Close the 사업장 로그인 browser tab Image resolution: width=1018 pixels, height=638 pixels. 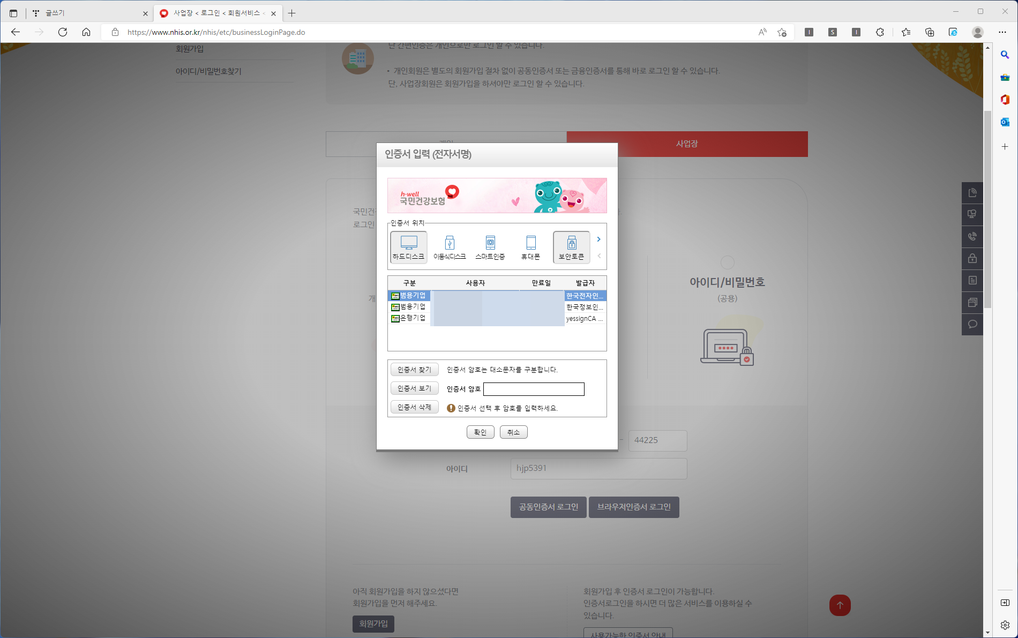(x=274, y=13)
